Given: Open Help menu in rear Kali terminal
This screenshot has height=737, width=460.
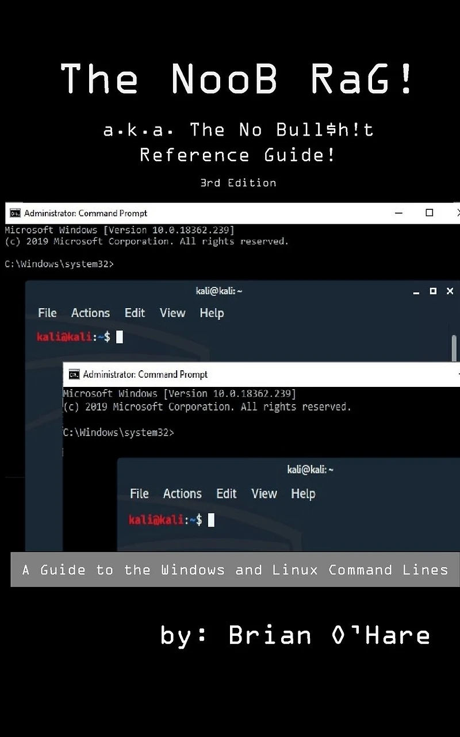Looking at the screenshot, I should tap(212, 313).
